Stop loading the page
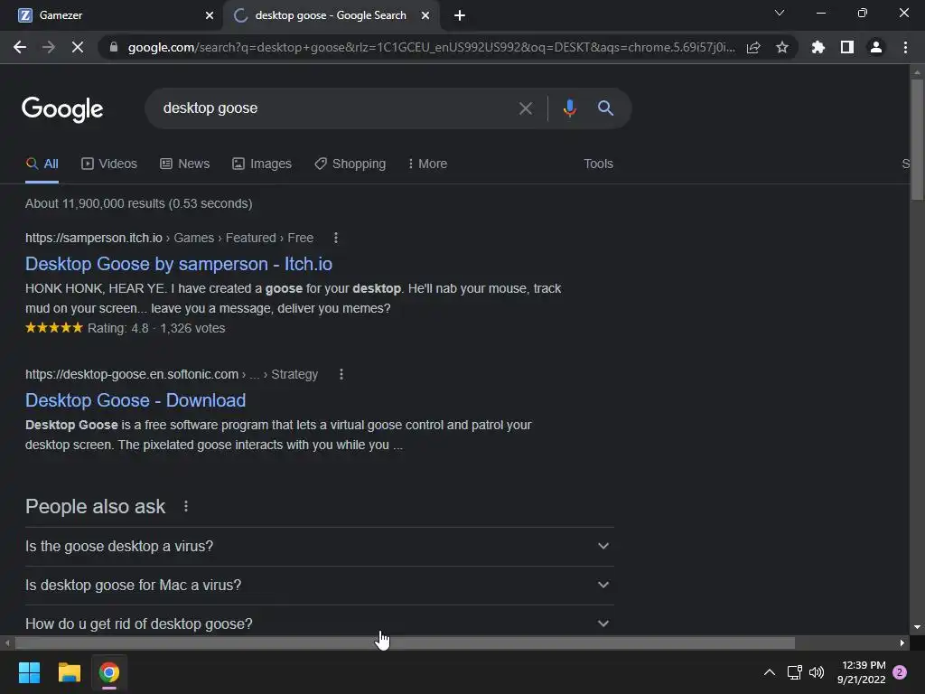925x694 pixels. [x=78, y=47]
